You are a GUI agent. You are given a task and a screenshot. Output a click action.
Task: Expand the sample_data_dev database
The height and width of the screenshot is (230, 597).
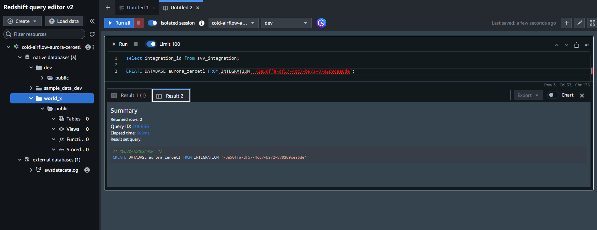pyautogui.click(x=31, y=88)
